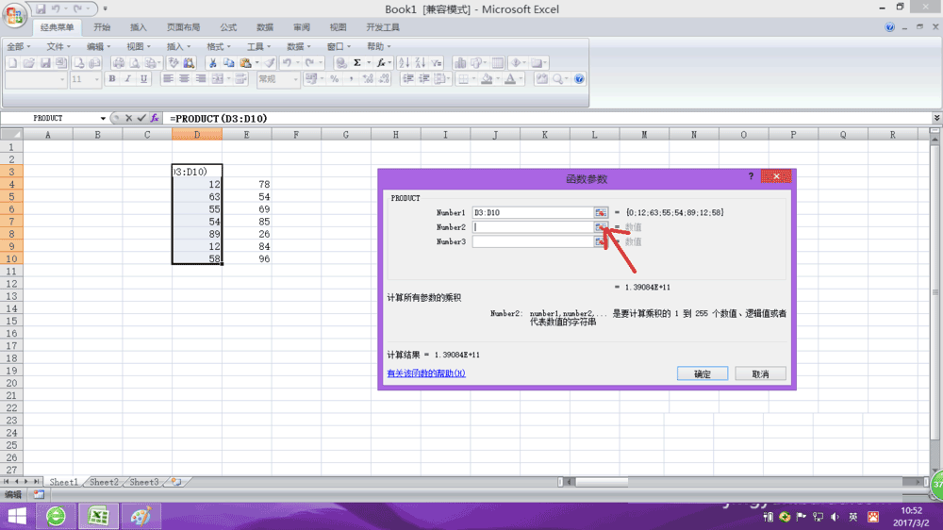943x530 pixels.
Task: Apply font color letter A
Action: 510,79
